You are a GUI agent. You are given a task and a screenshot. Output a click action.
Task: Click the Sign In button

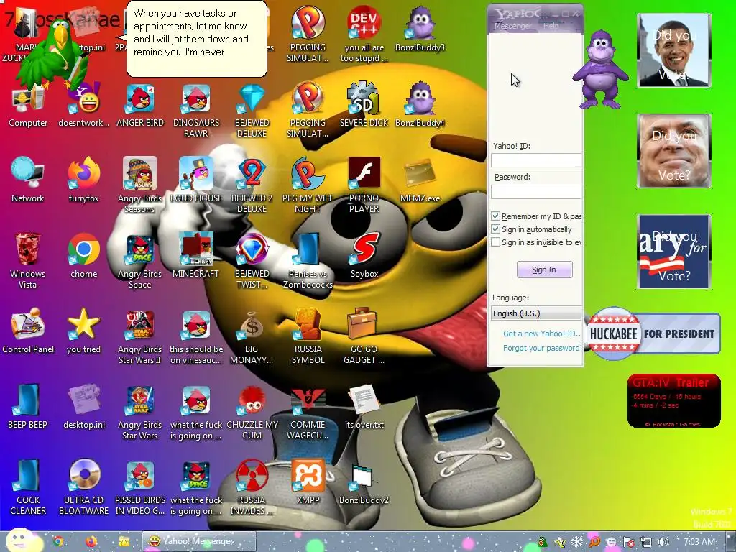click(545, 270)
